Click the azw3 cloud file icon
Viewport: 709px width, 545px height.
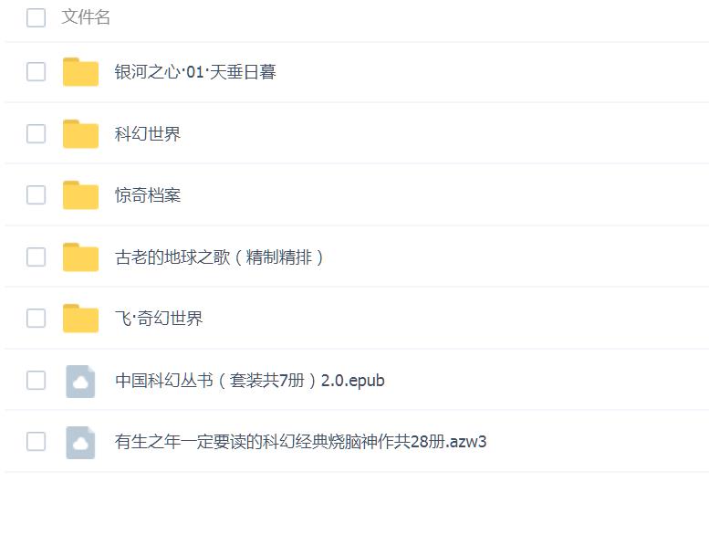click(80, 442)
